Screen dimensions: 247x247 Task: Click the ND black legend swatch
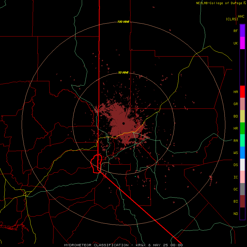[242, 214]
